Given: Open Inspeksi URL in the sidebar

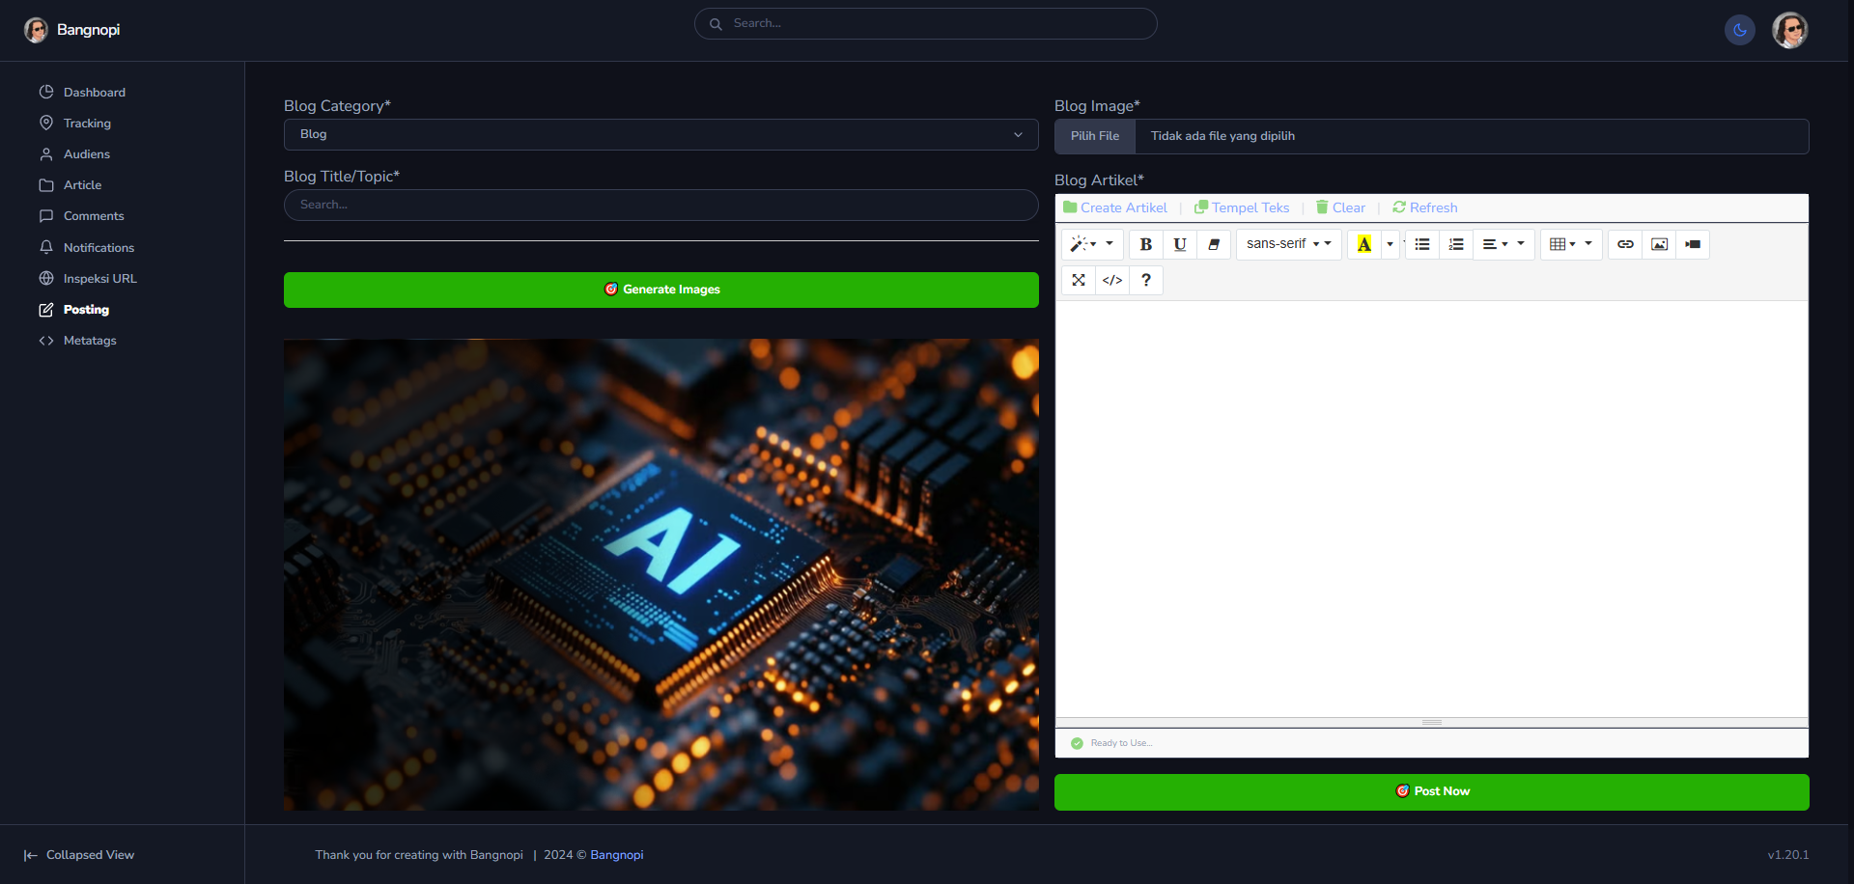Looking at the screenshot, I should click(x=99, y=279).
